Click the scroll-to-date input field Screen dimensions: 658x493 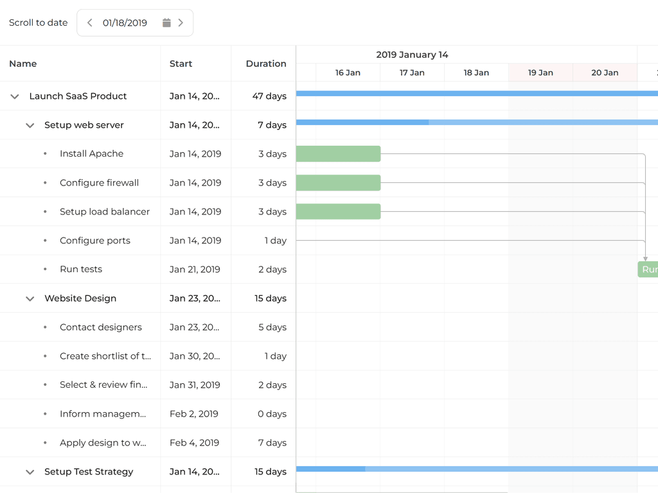point(125,23)
